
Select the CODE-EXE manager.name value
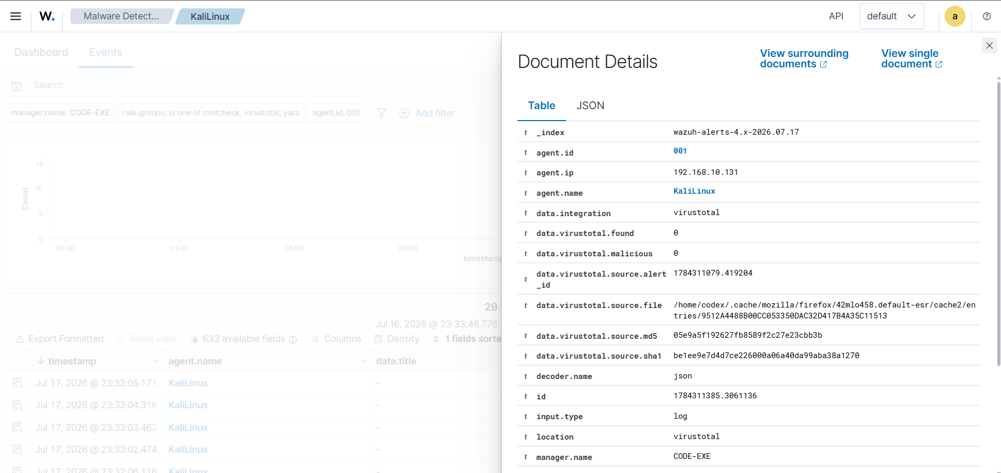[692, 456]
